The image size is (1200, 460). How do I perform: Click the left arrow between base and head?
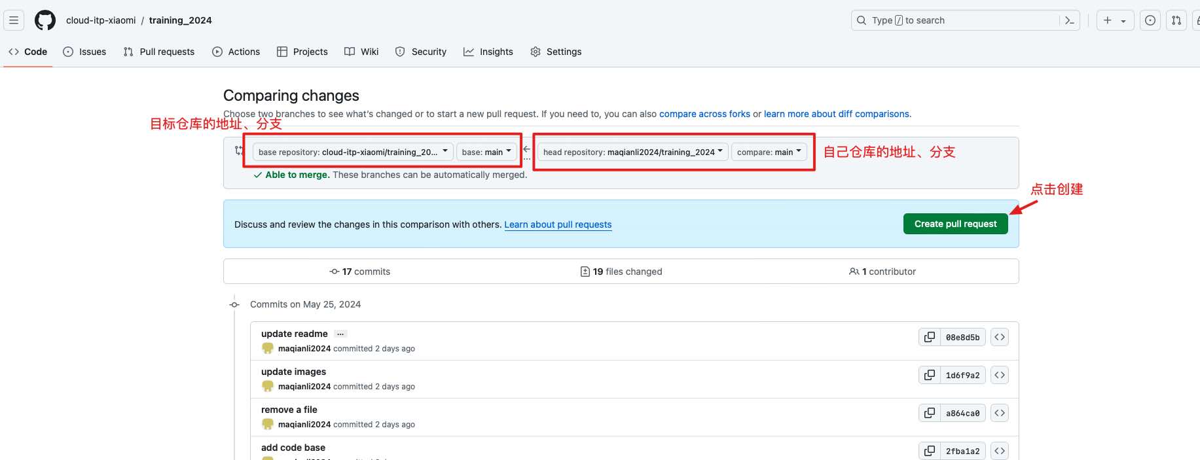pyautogui.click(x=527, y=149)
